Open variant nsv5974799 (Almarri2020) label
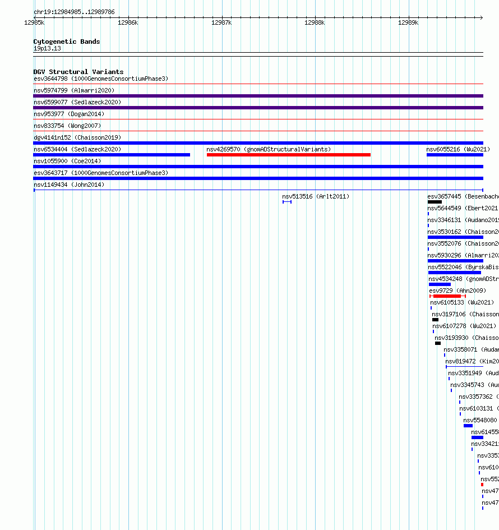 click(x=74, y=91)
